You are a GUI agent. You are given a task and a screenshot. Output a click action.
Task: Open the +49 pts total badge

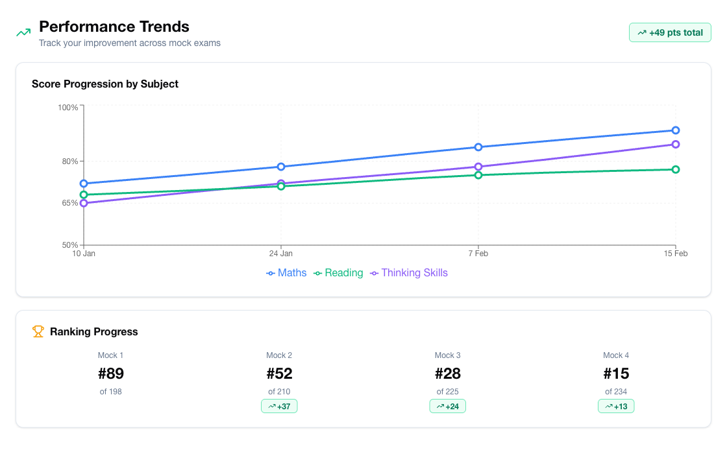click(670, 32)
